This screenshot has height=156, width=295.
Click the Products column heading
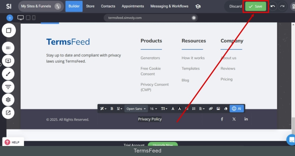click(151, 41)
